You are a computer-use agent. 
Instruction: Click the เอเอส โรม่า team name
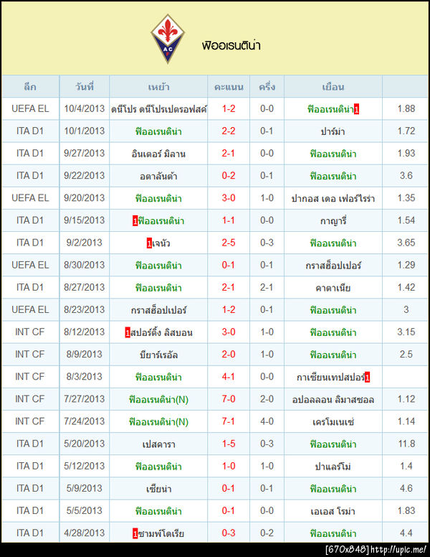[333, 511]
